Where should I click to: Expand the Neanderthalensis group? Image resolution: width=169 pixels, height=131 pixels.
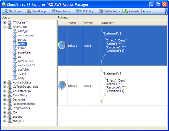pyautogui.click(x=5, y=104)
